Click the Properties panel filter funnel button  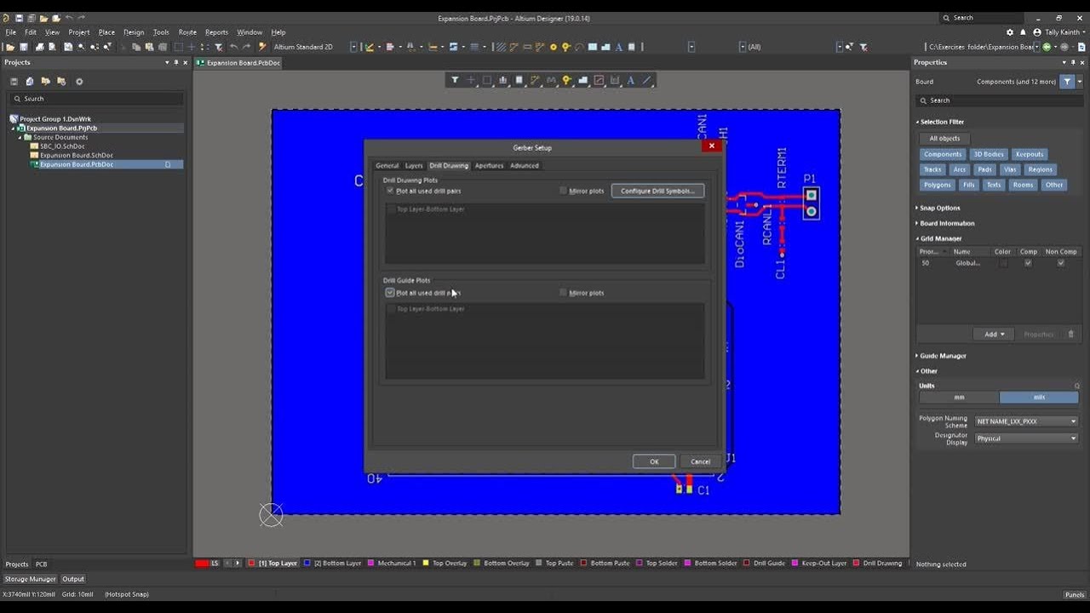tap(1067, 82)
